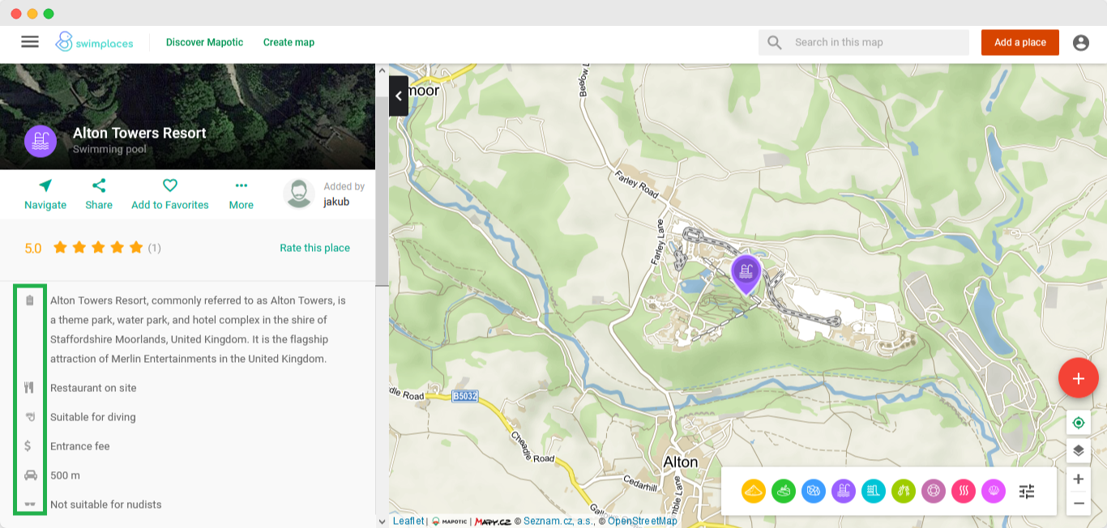Click the Entrance fee text
The width and height of the screenshot is (1107, 528).
[79, 446]
